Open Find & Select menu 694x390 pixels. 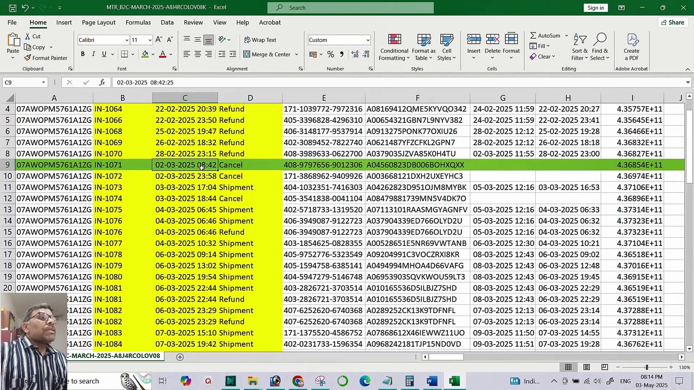(600, 47)
